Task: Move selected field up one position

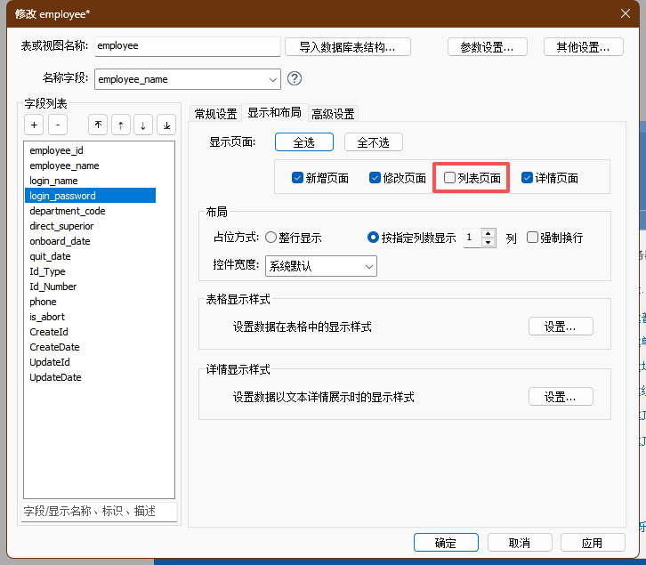Action: point(120,125)
